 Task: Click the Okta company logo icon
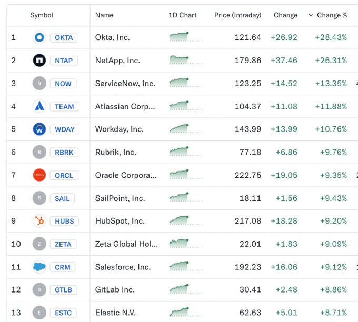39,37
